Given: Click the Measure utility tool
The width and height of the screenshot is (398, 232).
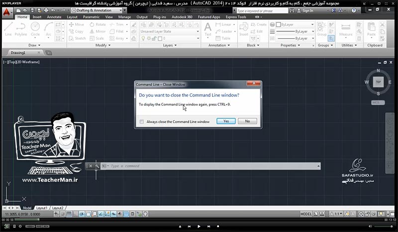Looking at the screenshot, I should click(346, 29).
